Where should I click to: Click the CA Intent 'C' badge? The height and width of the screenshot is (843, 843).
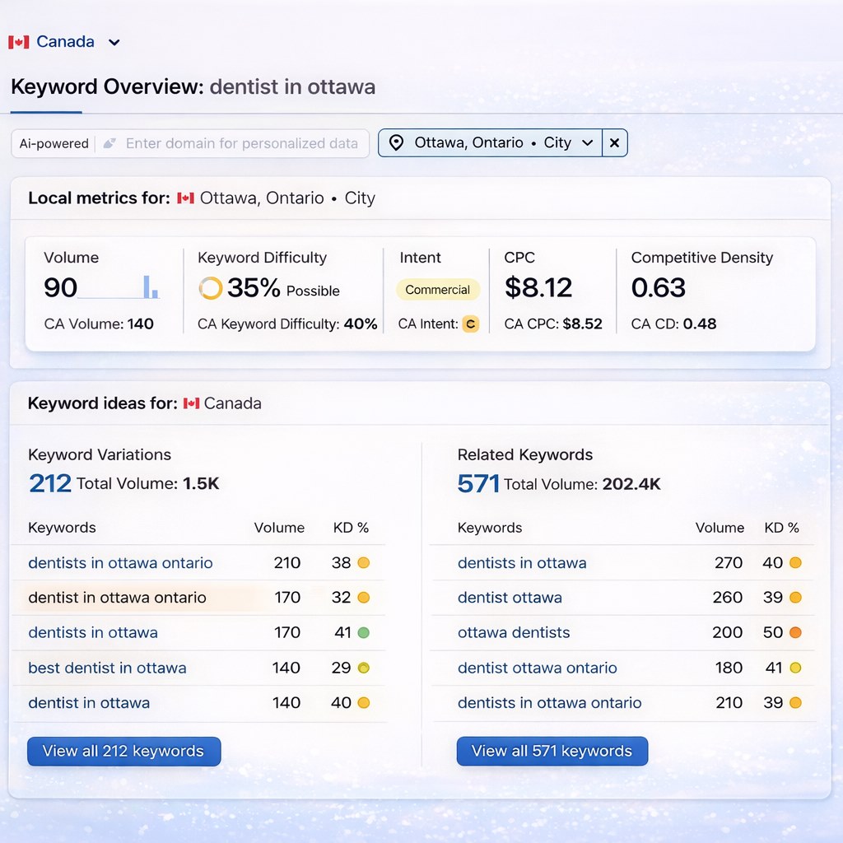click(470, 324)
